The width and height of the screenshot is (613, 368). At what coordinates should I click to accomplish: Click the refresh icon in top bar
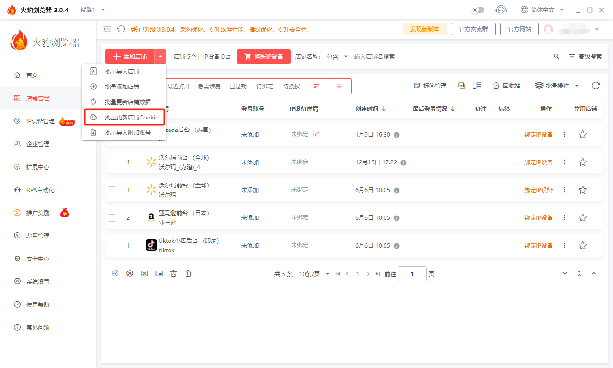(x=121, y=29)
